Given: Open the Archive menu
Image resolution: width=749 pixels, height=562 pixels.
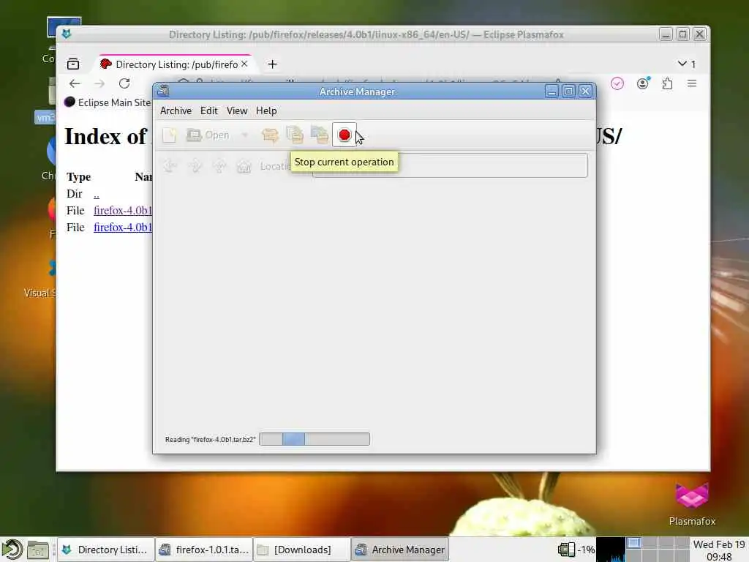Looking at the screenshot, I should click(x=176, y=110).
